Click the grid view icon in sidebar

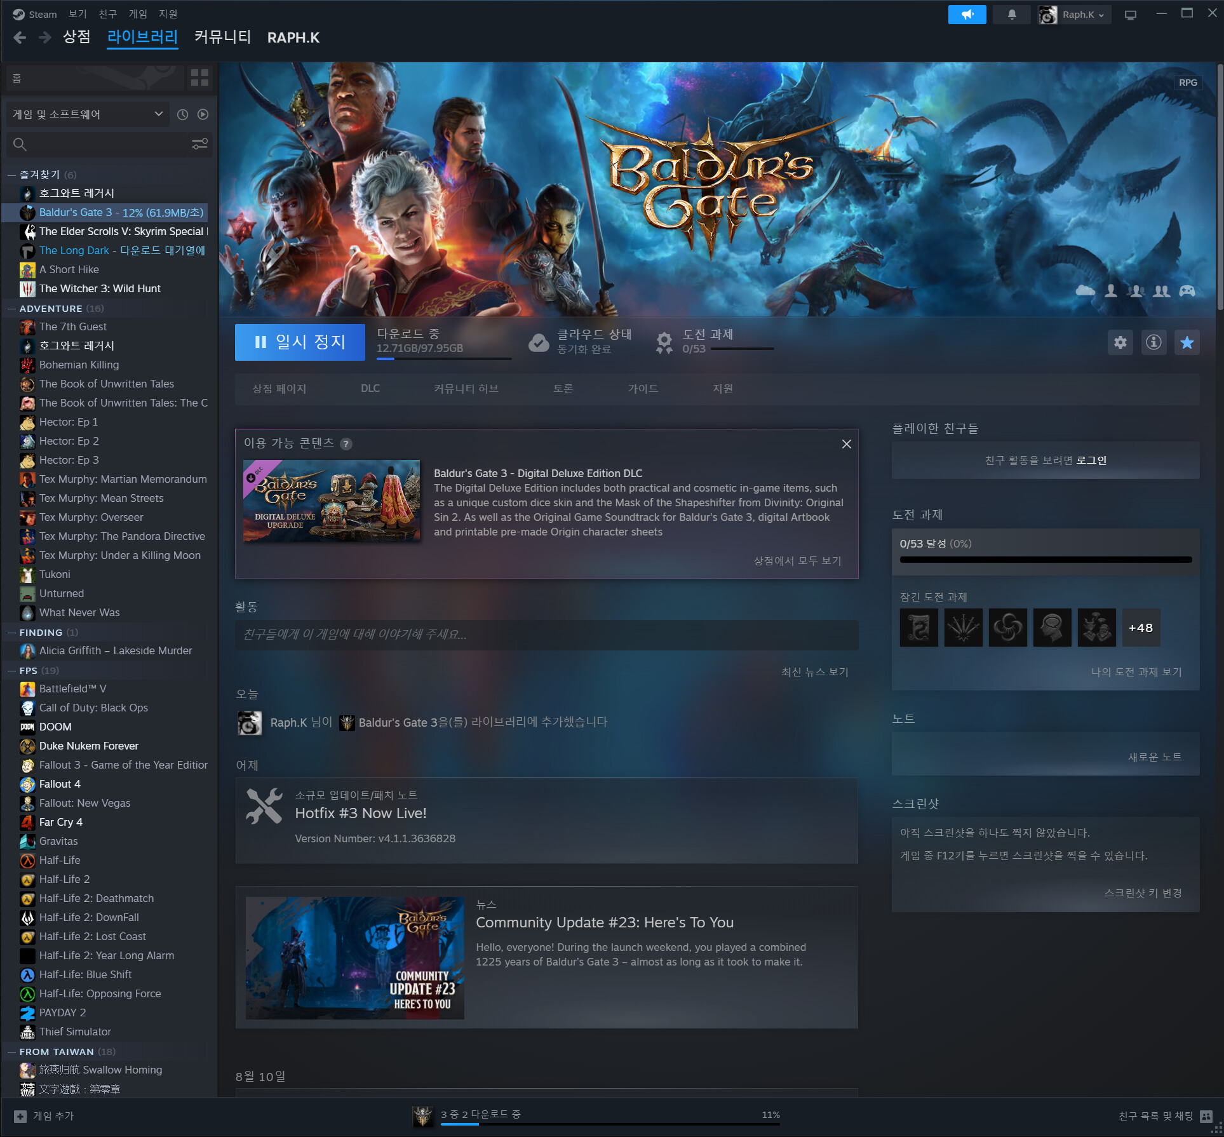click(199, 77)
